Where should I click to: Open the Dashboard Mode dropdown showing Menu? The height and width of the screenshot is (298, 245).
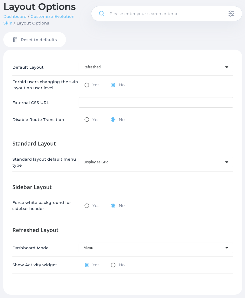click(156, 248)
